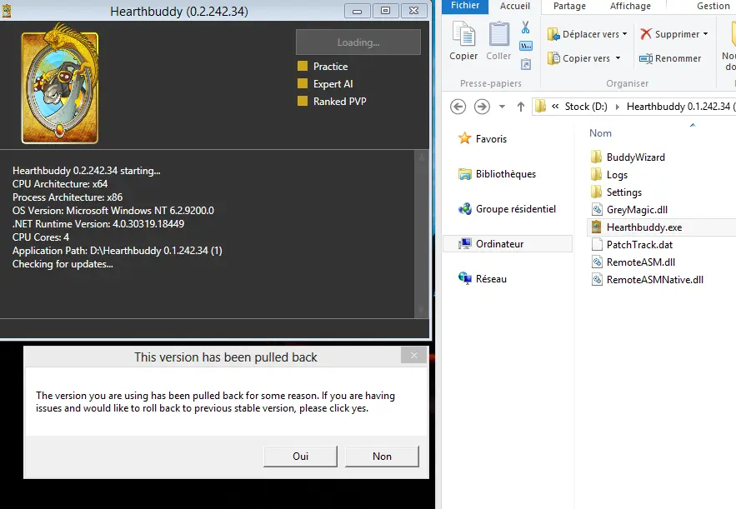Toggle the Ranked PVP checkbox
736x509 pixels.
[x=303, y=101]
